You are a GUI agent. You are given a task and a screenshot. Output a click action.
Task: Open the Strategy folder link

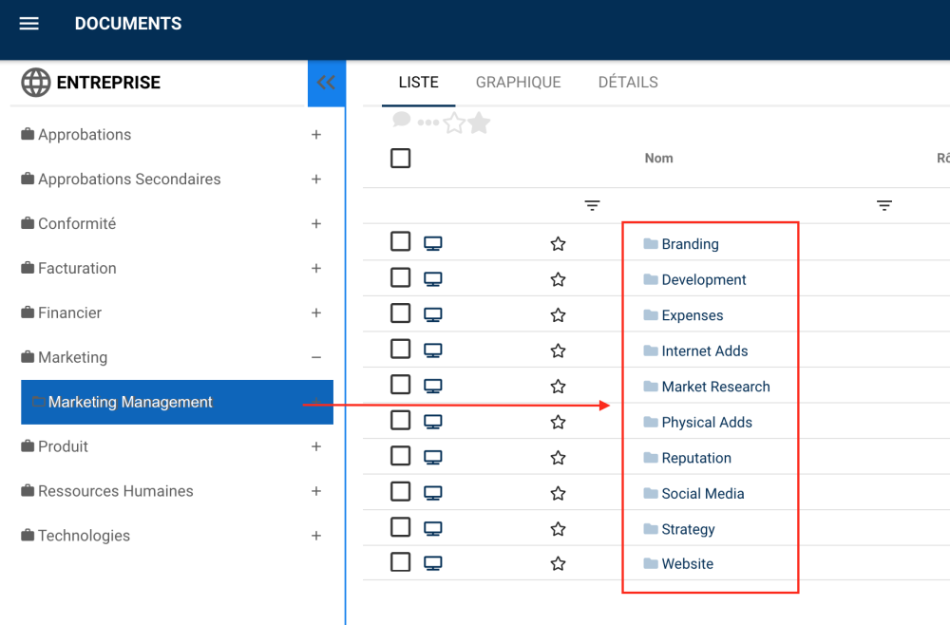pyautogui.click(x=688, y=529)
